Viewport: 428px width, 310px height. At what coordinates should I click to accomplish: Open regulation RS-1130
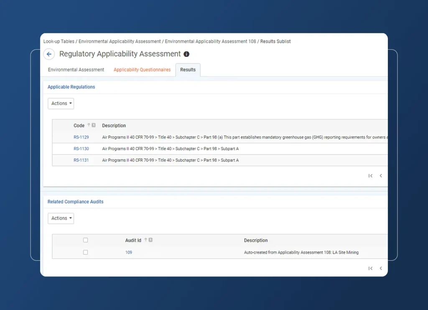tap(81, 149)
